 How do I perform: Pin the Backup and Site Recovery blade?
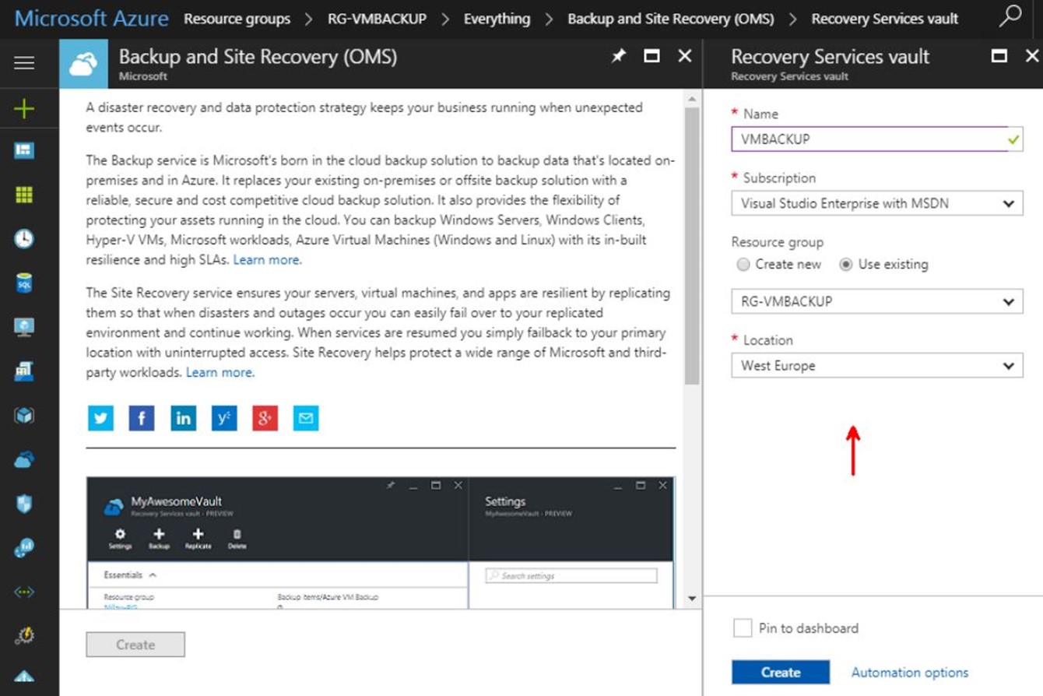pos(619,56)
